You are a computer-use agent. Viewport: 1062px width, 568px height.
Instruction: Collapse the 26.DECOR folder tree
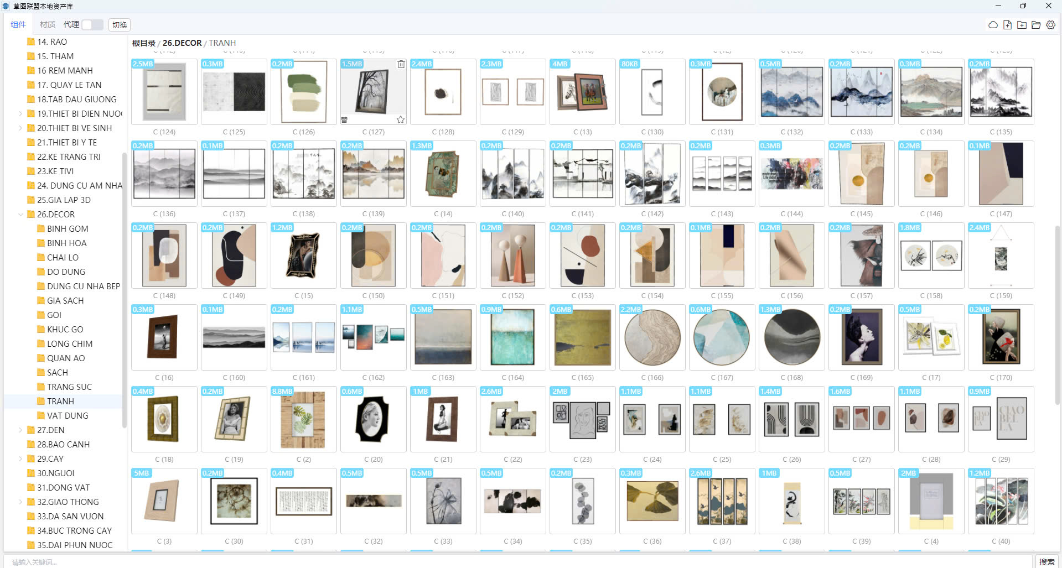point(21,215)
